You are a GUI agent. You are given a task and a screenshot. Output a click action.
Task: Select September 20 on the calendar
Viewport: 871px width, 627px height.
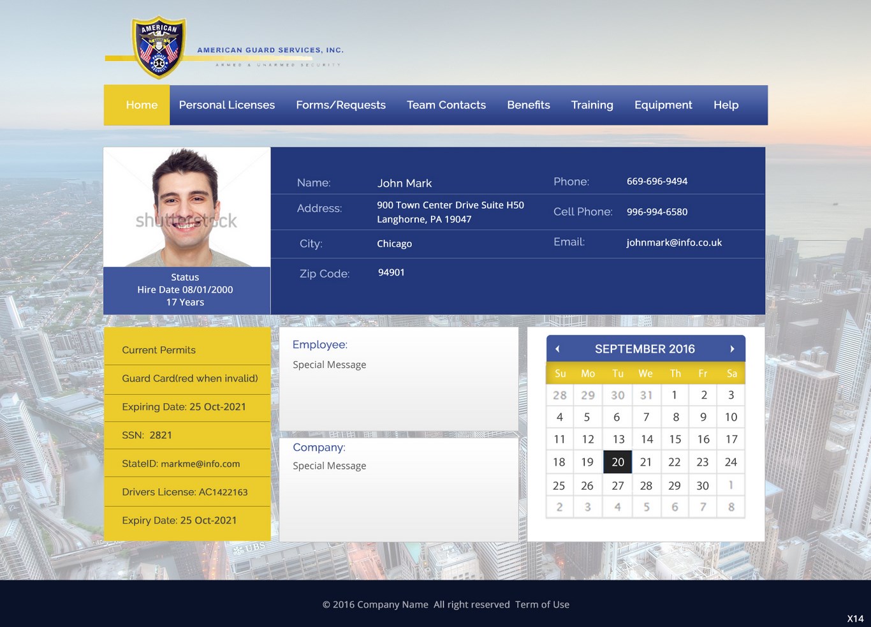coord(617,462)
